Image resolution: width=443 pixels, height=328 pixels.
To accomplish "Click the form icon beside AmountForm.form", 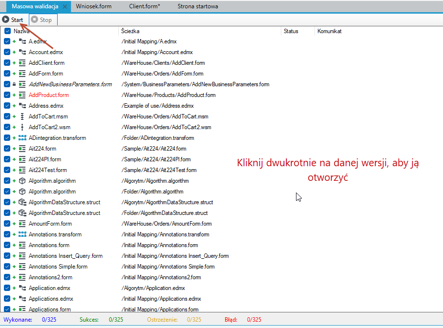I will (x=22, y=224).
